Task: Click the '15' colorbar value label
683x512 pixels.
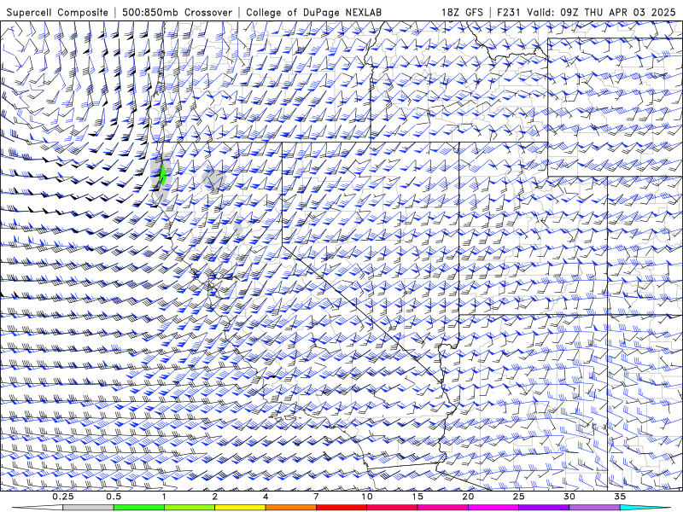Action: (x=417, y=497)
